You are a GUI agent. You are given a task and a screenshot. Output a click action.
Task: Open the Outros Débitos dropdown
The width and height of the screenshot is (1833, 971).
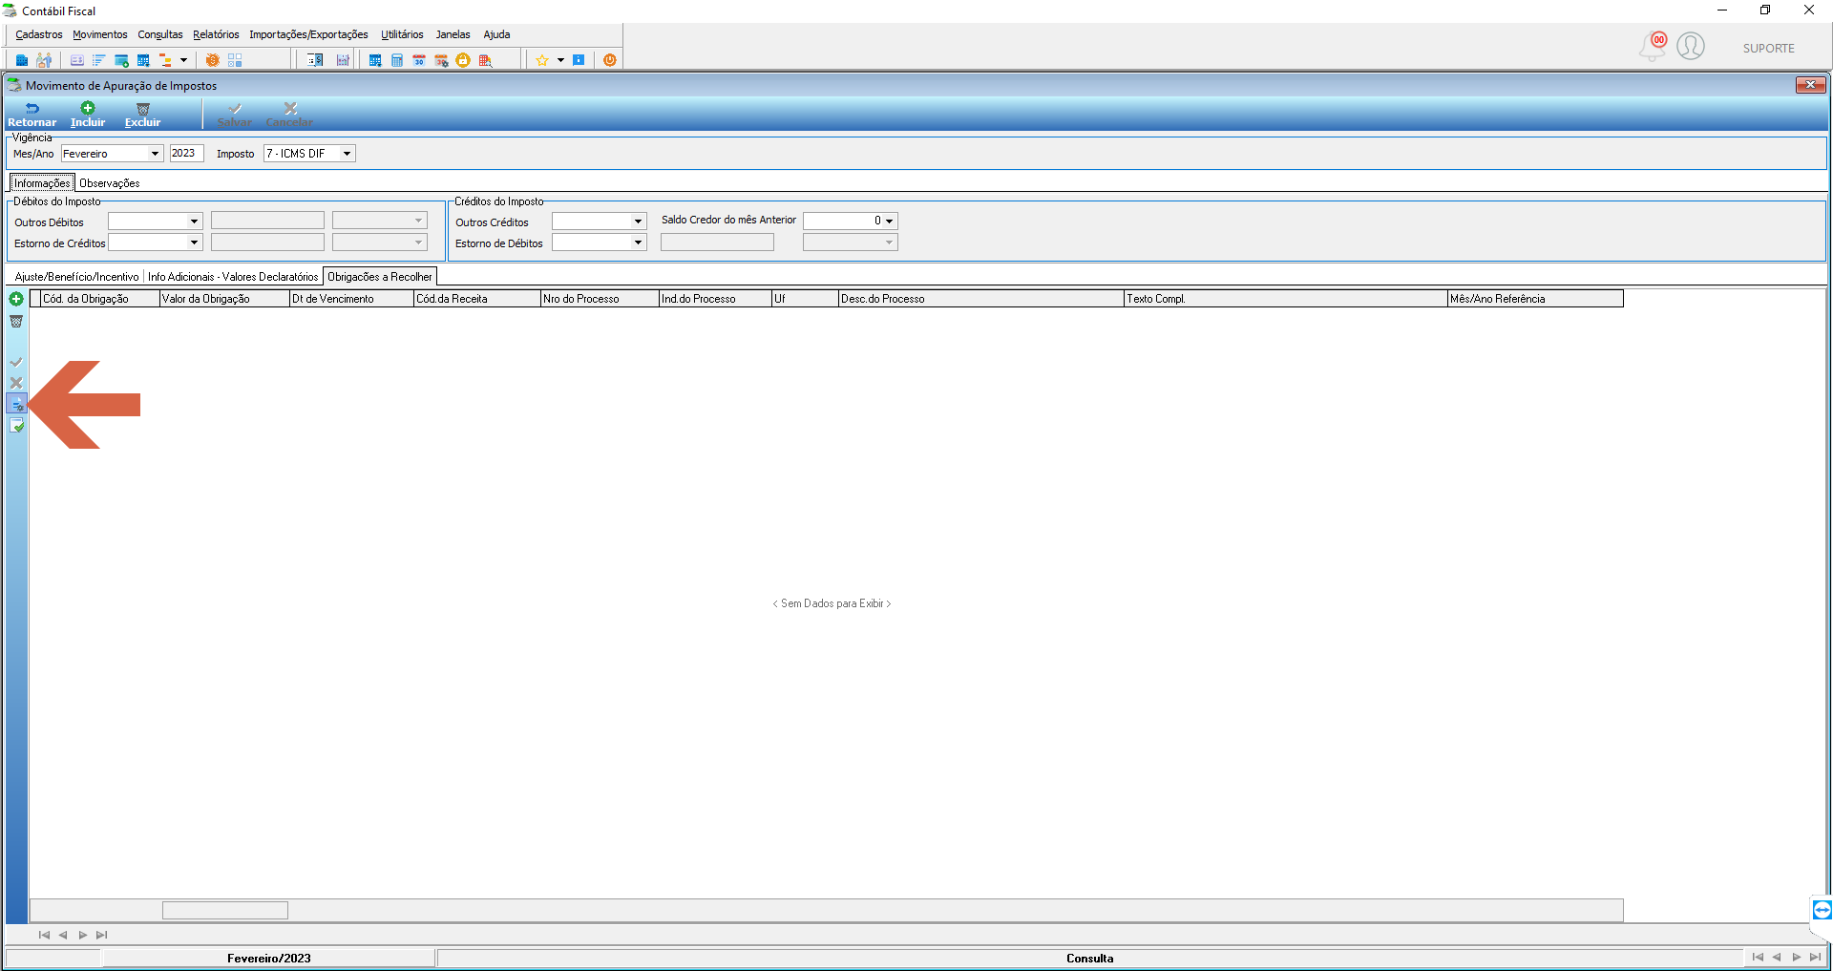194,222
